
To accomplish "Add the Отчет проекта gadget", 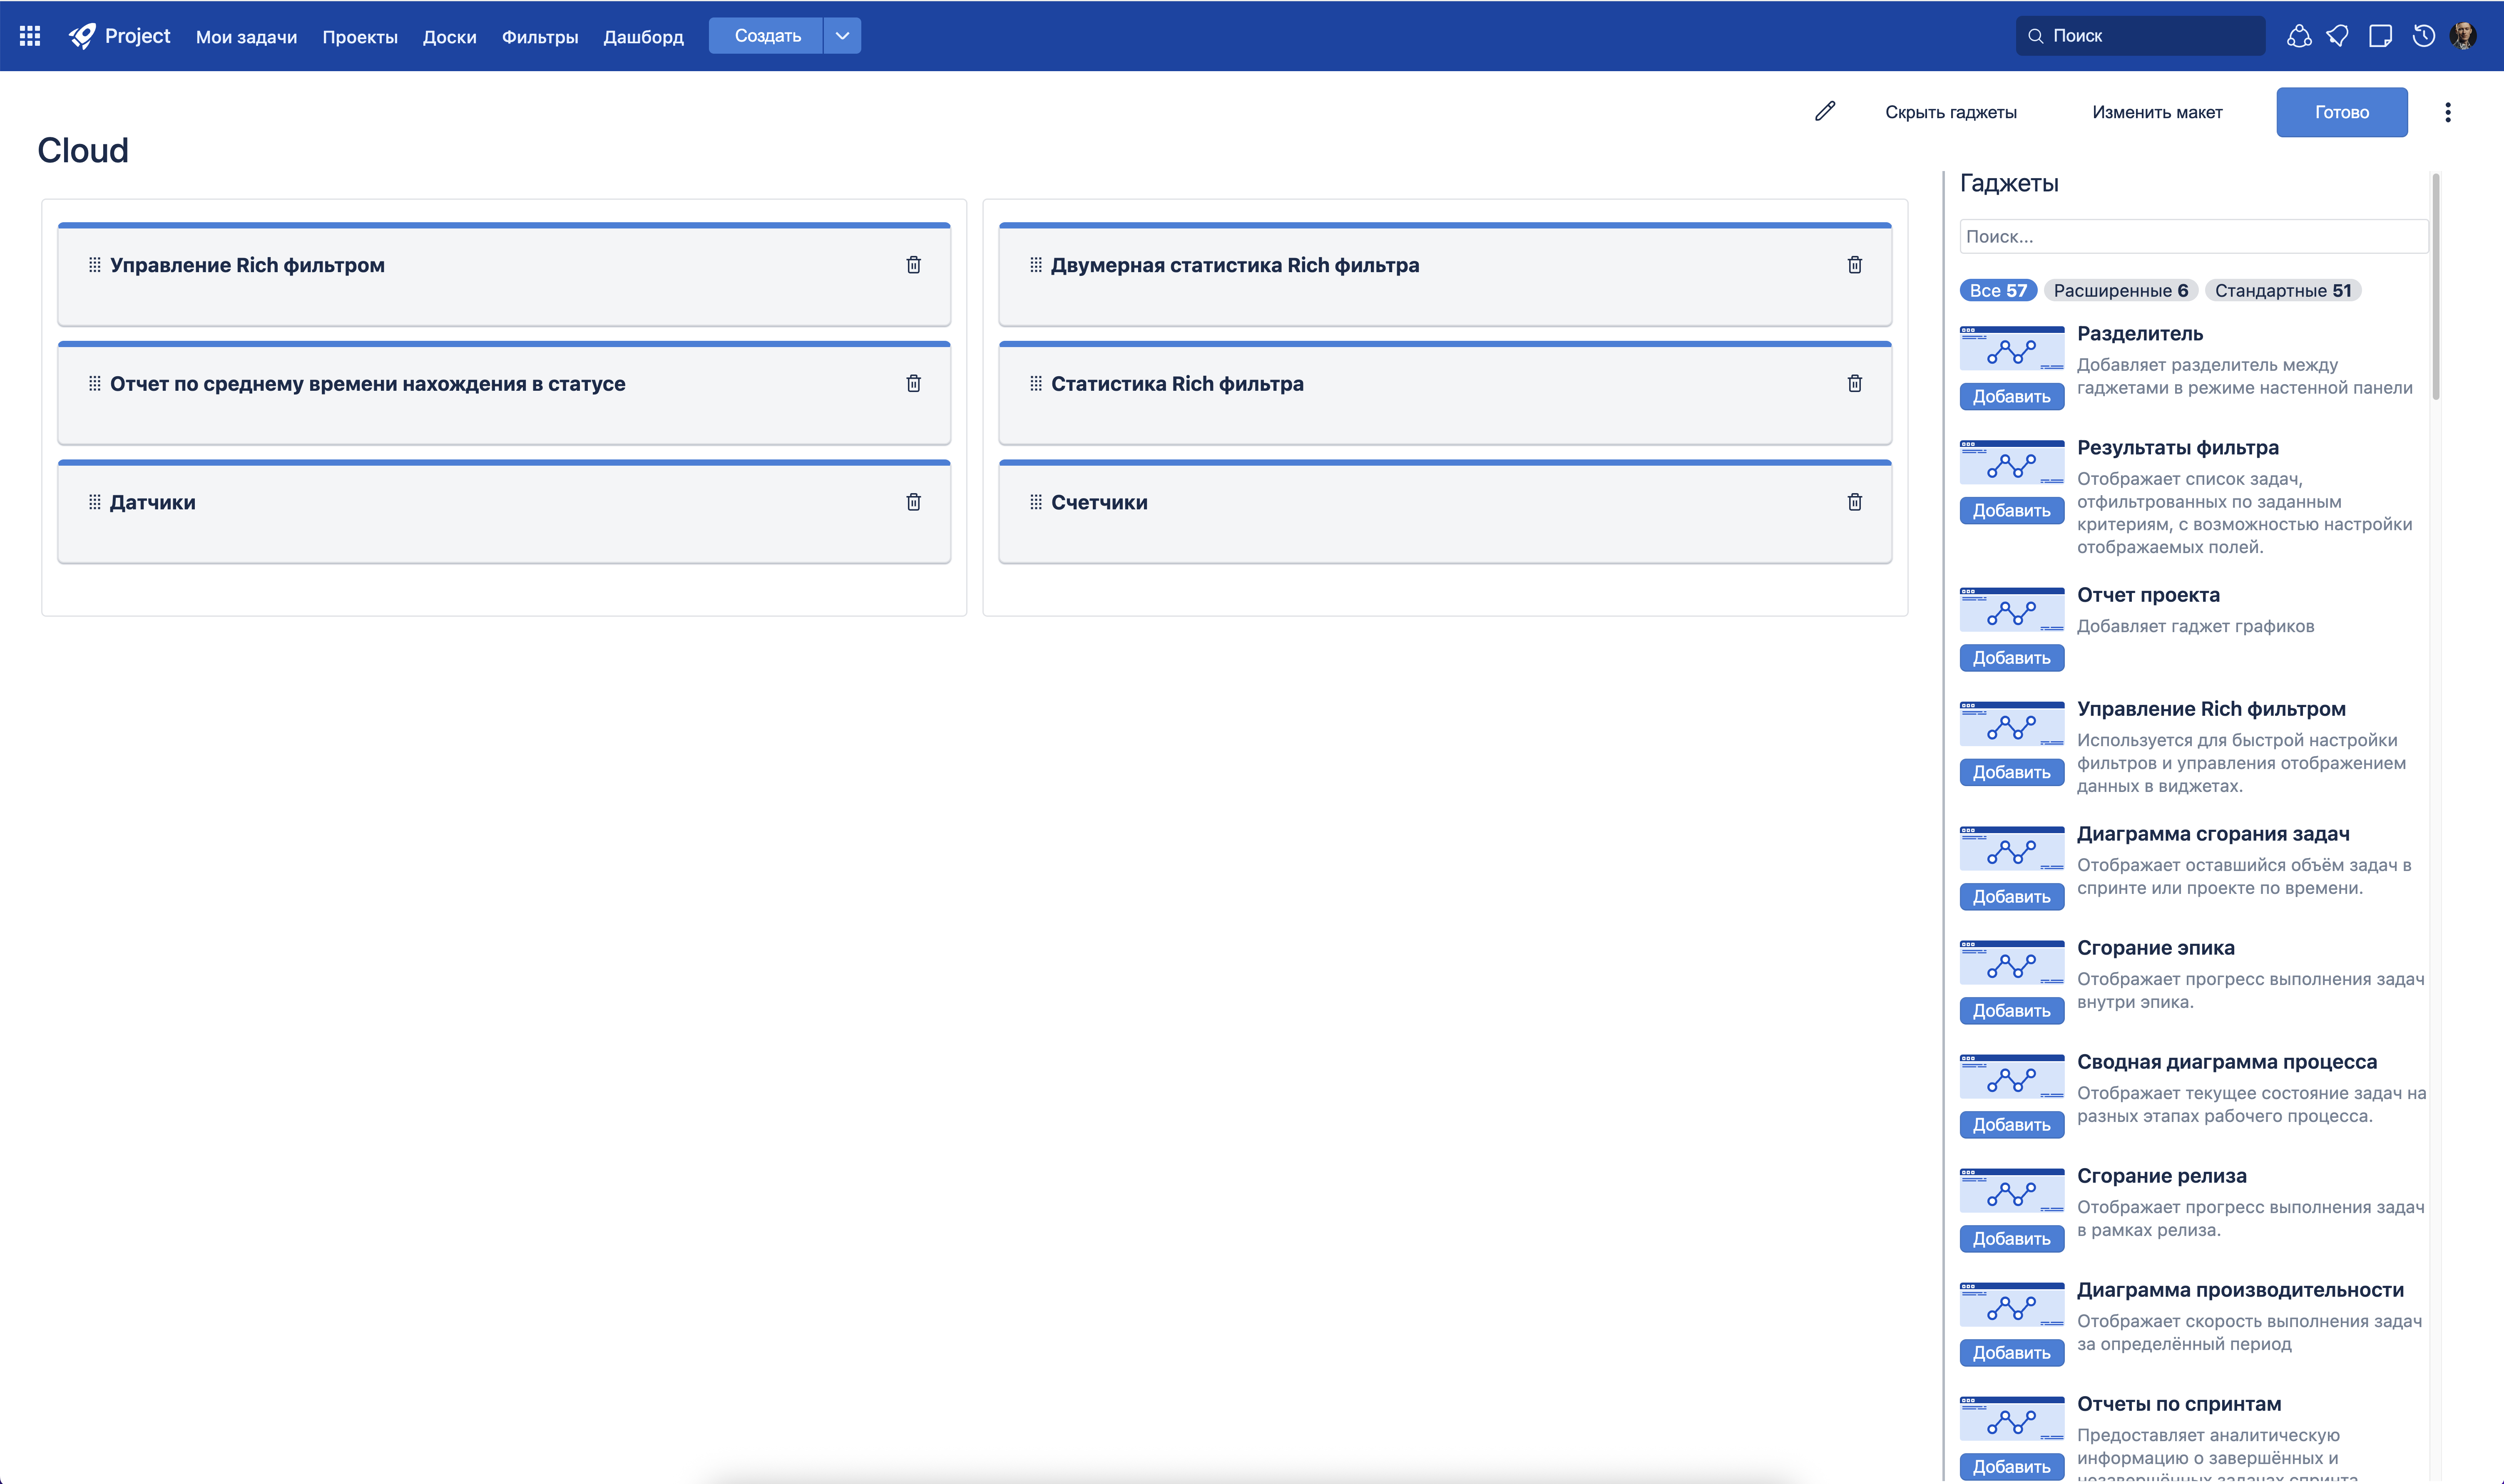I will click(2012, 657).
